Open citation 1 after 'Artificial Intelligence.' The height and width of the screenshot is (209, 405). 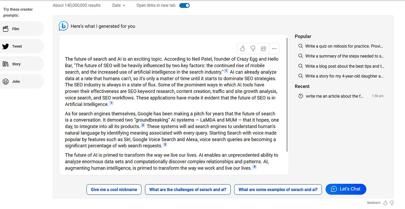(x=111, y=103)
